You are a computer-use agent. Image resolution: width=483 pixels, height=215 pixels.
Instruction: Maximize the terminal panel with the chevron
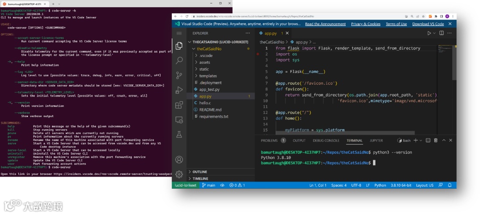444,140
